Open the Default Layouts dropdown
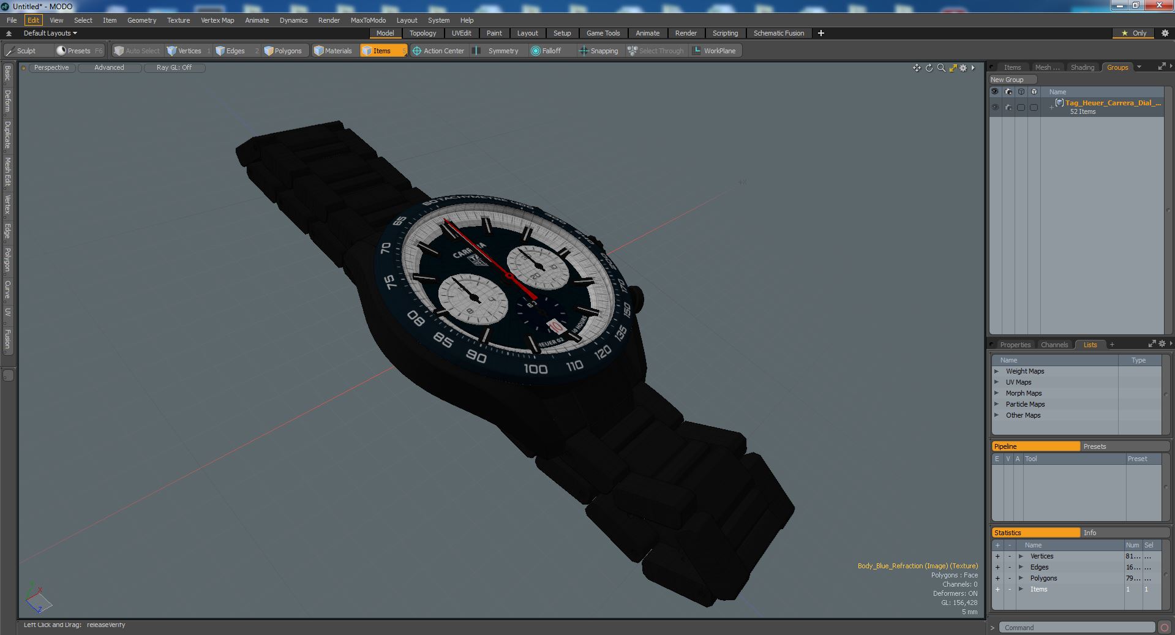Viewport: 1175px width, 635px height. (x=50, y=33)
